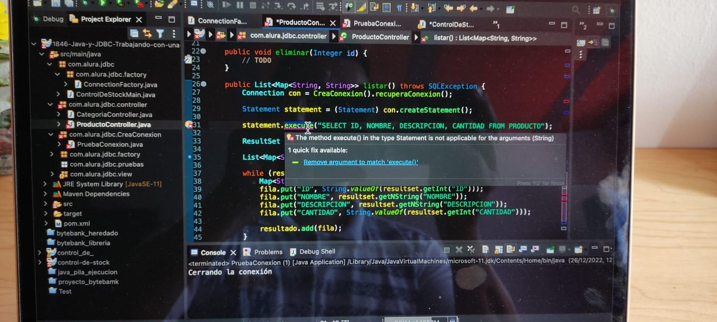
Task: Maximize the Console panel
Action: (607, 249)
